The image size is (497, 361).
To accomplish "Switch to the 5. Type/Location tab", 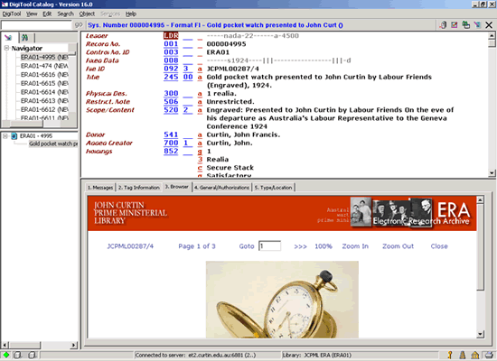I will [x=273, y=188].
